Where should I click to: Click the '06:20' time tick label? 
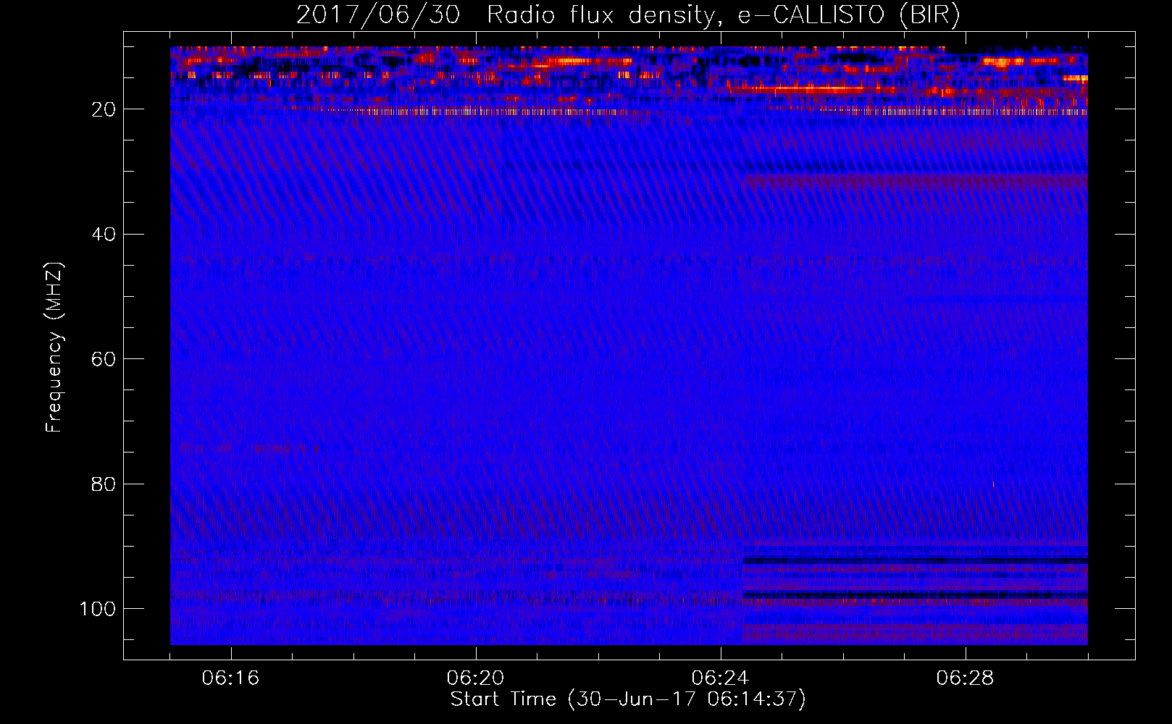pyautogui.click(x=476, y=678)
